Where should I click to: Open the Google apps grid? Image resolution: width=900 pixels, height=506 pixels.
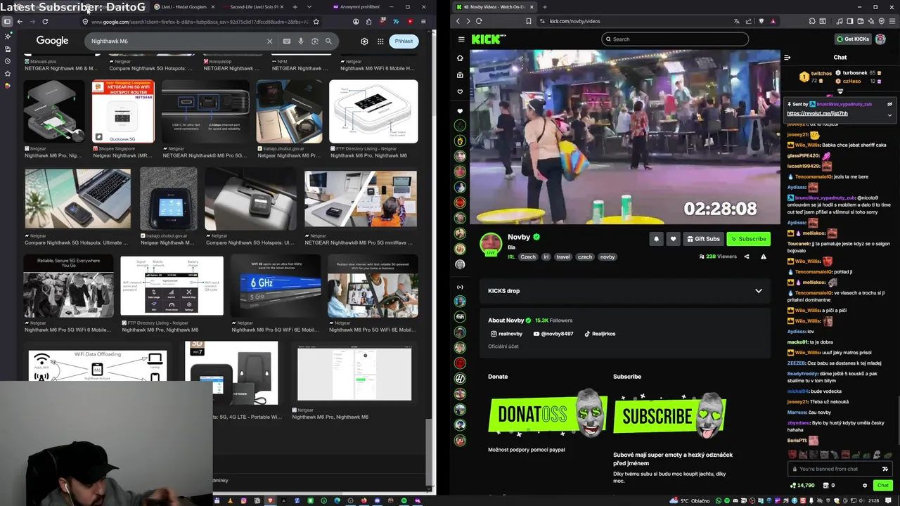[x=380, y=41]
